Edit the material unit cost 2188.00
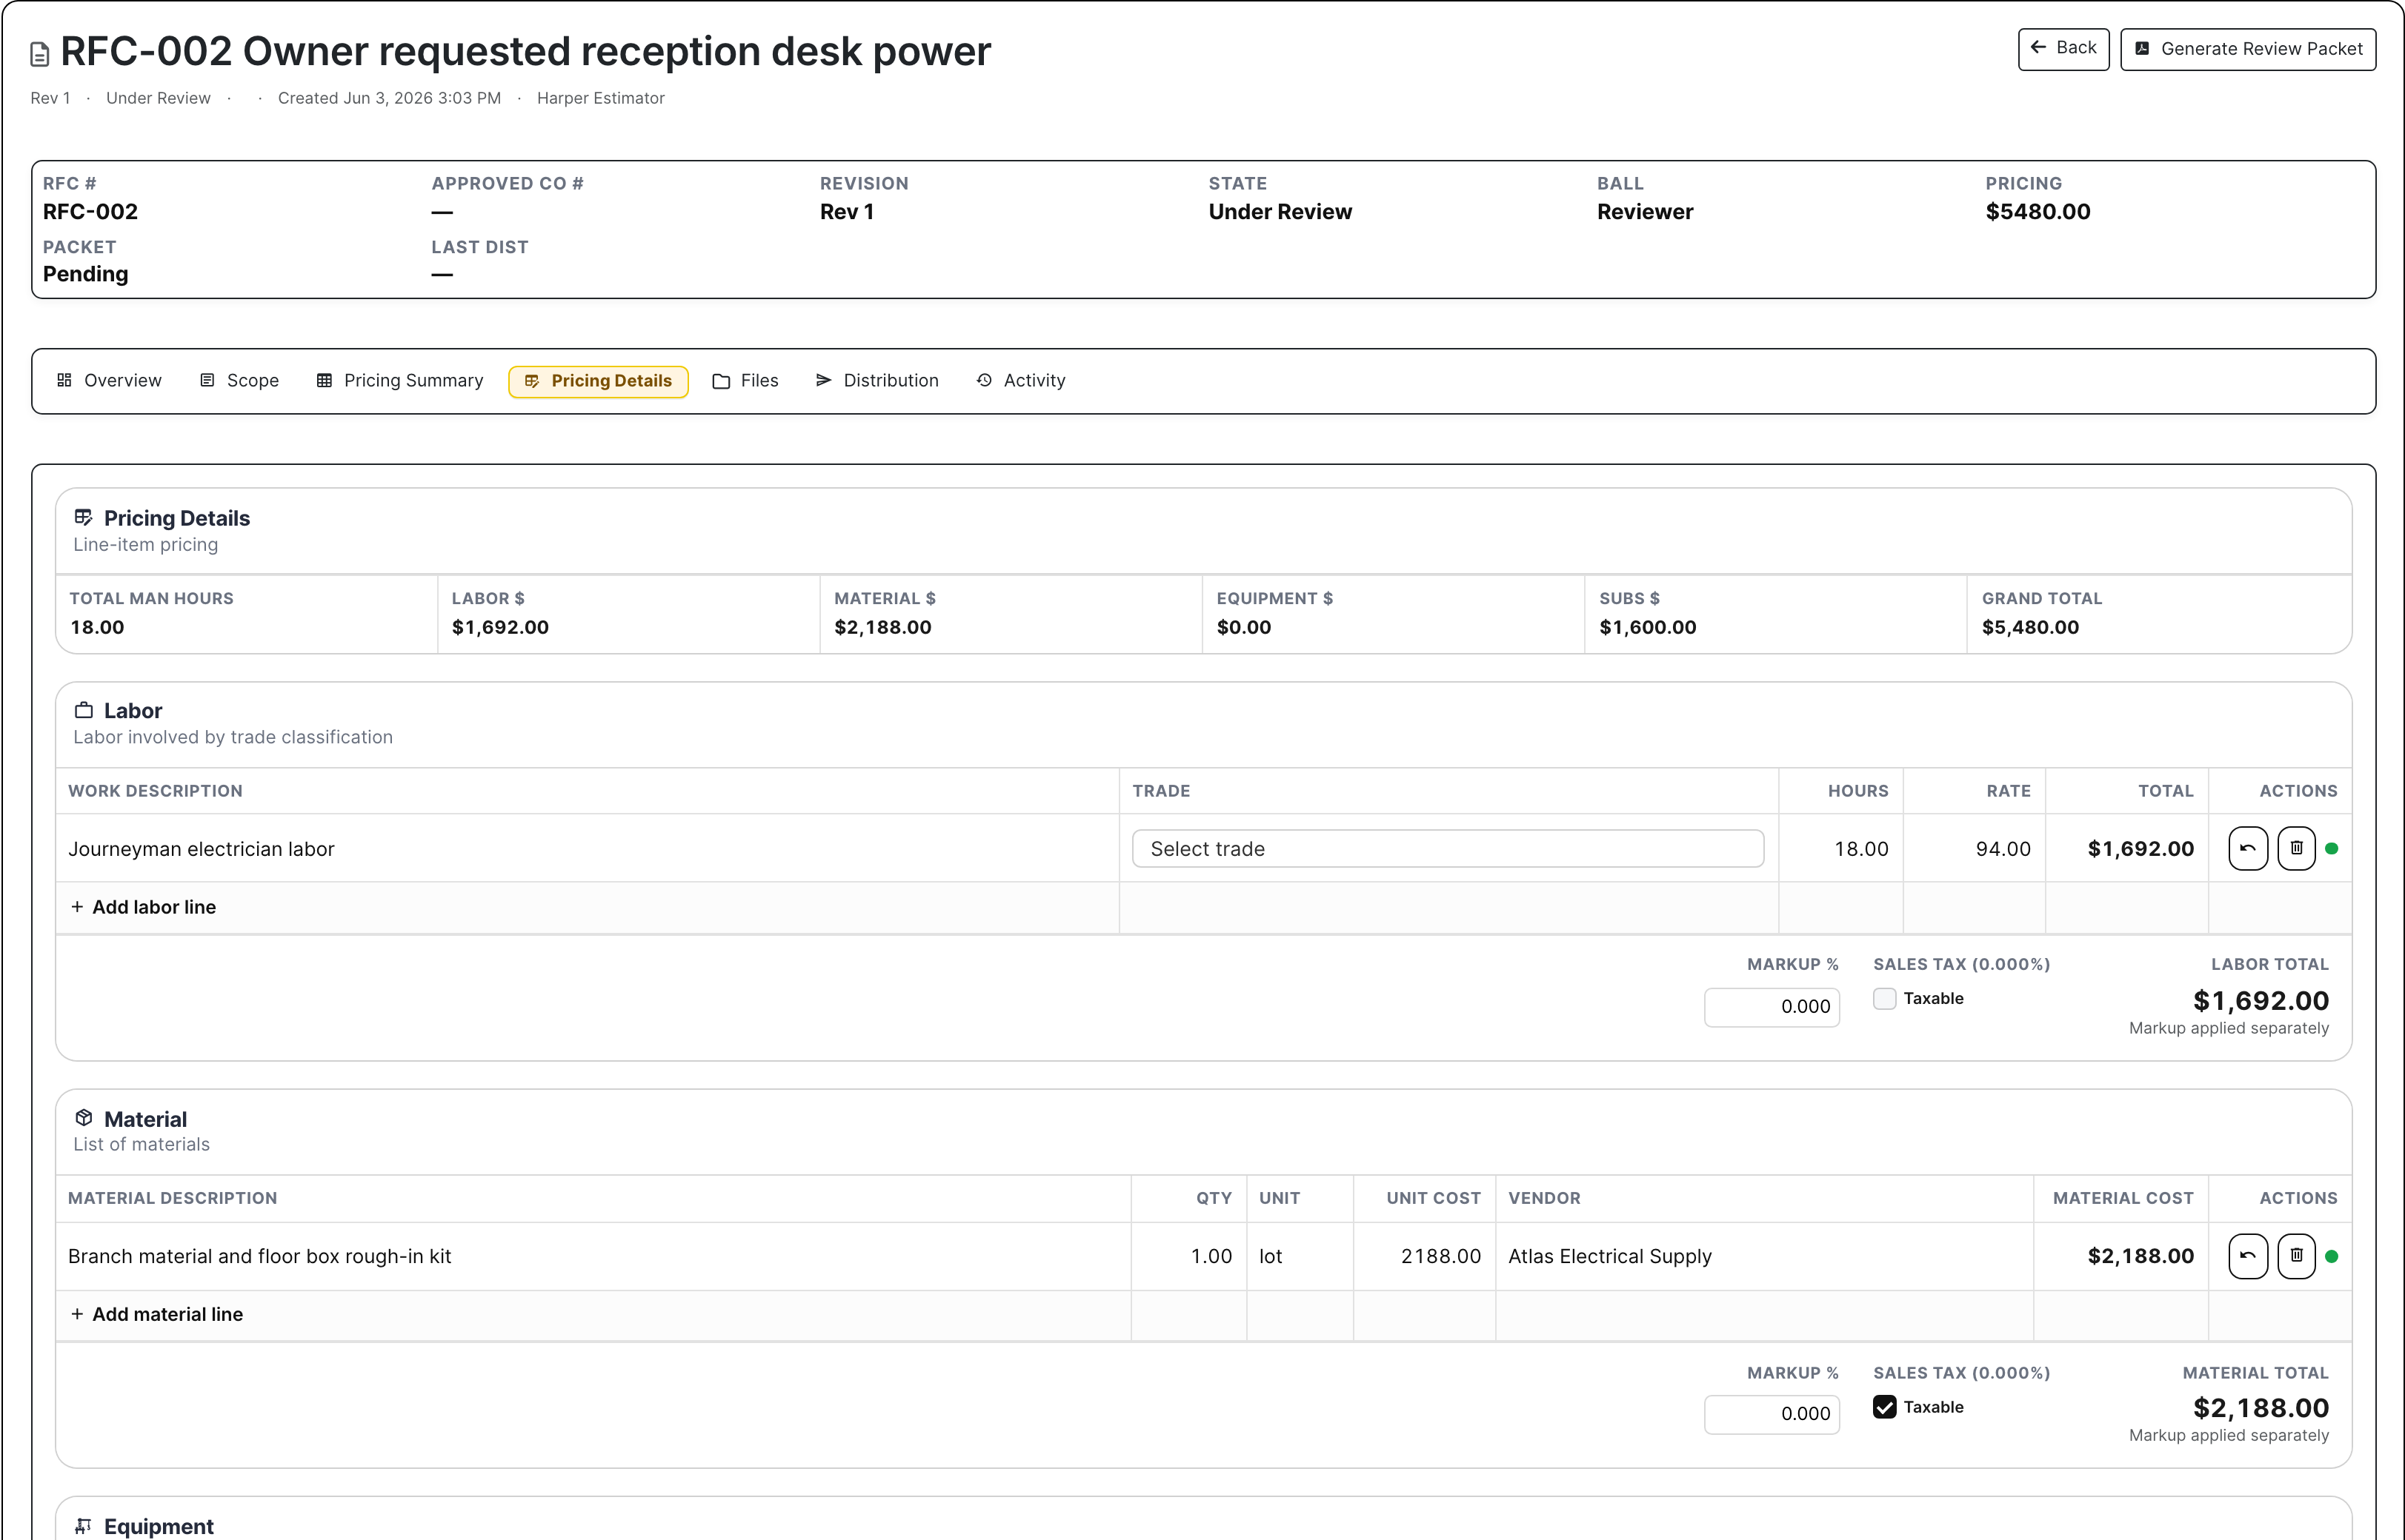The width and height of the screenshot is (2405, 1540). coord(1423,1256)
